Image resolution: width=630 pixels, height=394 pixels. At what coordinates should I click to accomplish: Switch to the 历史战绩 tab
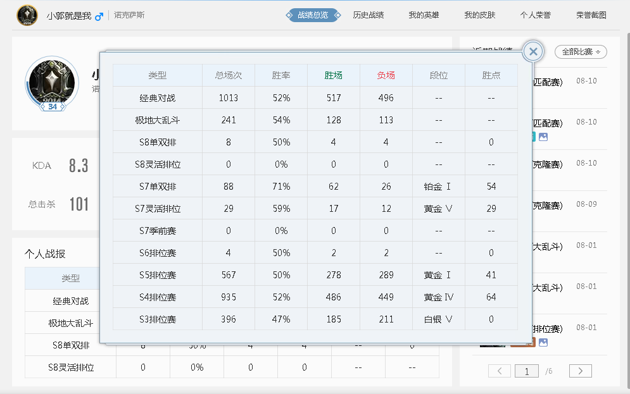368,15
